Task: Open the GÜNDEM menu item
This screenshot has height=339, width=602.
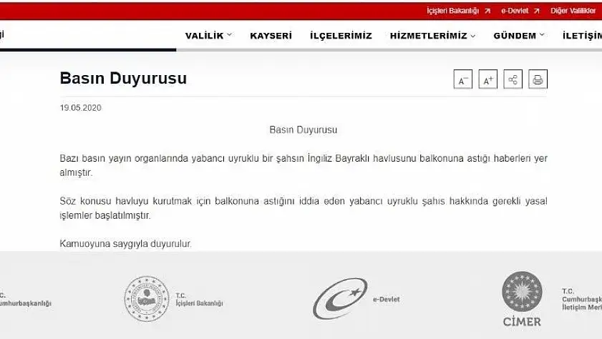Action: [x=515, y=36]
